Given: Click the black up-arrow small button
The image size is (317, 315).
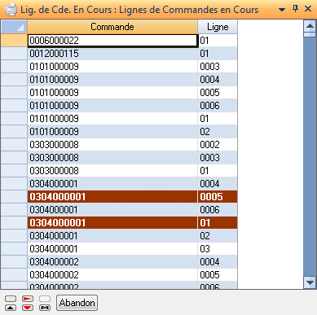Looking at the screenshot, I should coord(11,308).
